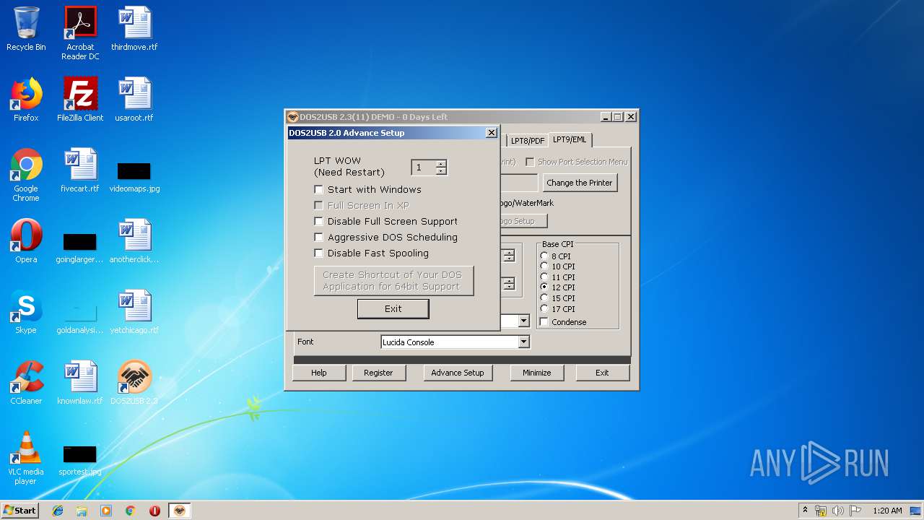Launch Skype desktop shortcut
924x520 pixels.
pyautogui.click(x=26, y=312)
